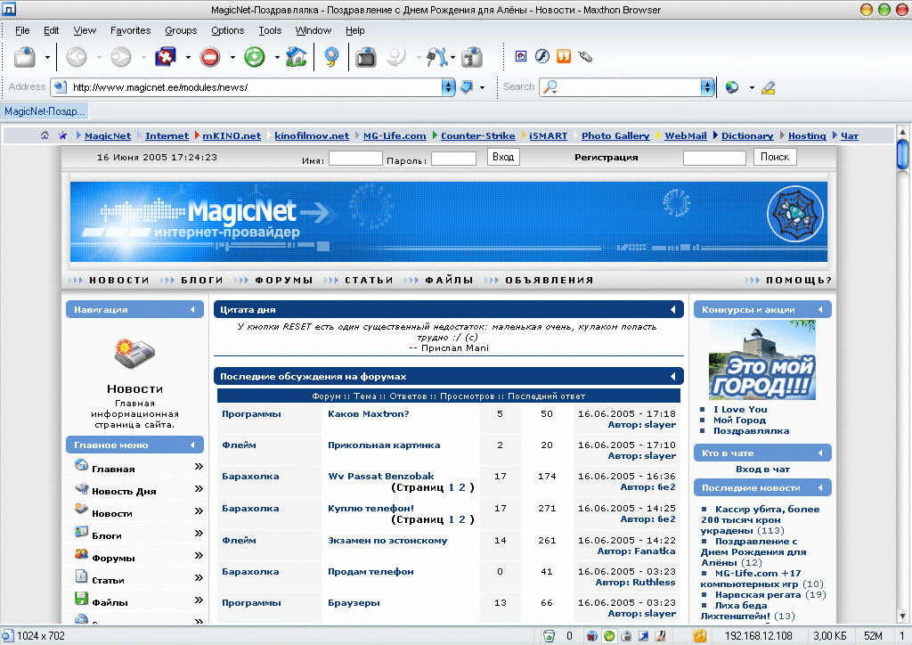Click the Favorites lightbulb toolbar icon
This screenshot has width=912, height=645.
point(331,57)
